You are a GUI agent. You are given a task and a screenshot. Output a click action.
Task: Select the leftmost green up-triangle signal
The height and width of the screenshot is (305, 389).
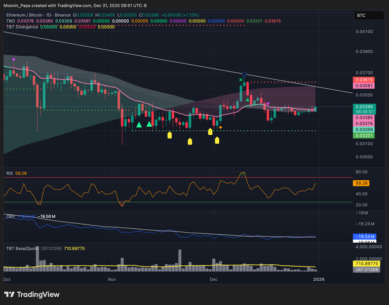click(x=138, y=124)
